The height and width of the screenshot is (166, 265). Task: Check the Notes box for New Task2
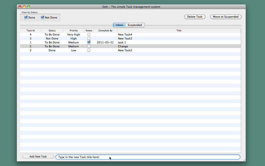[89, 50]
